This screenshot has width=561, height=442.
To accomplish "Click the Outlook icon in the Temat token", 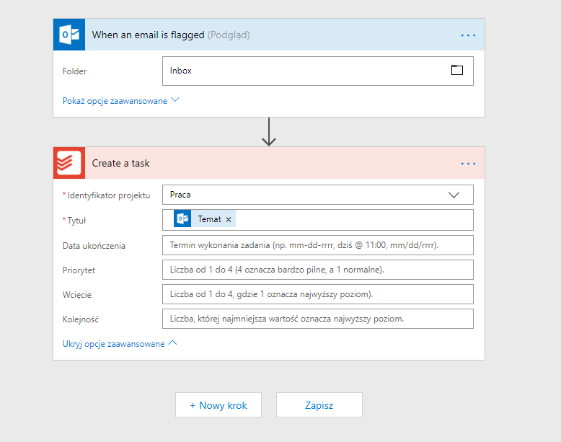I will click(x=182, y=218).
